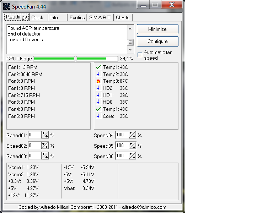Click the Minimize button in the panel
The image size is (273, 218).
(157, 29)
